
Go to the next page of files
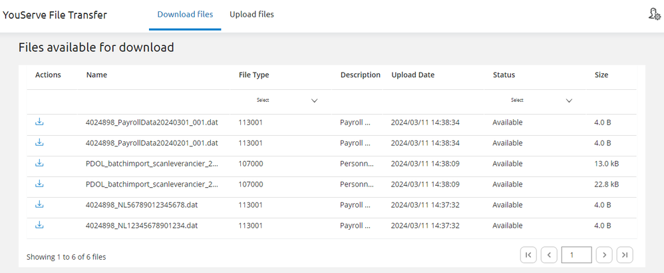(603, 254)
